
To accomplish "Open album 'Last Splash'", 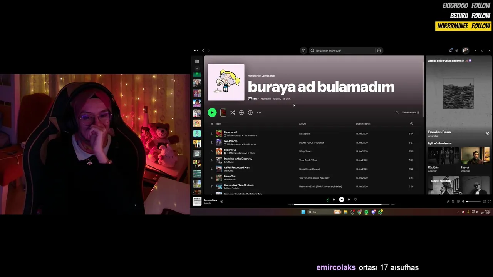I will click(x=305, y=134).
